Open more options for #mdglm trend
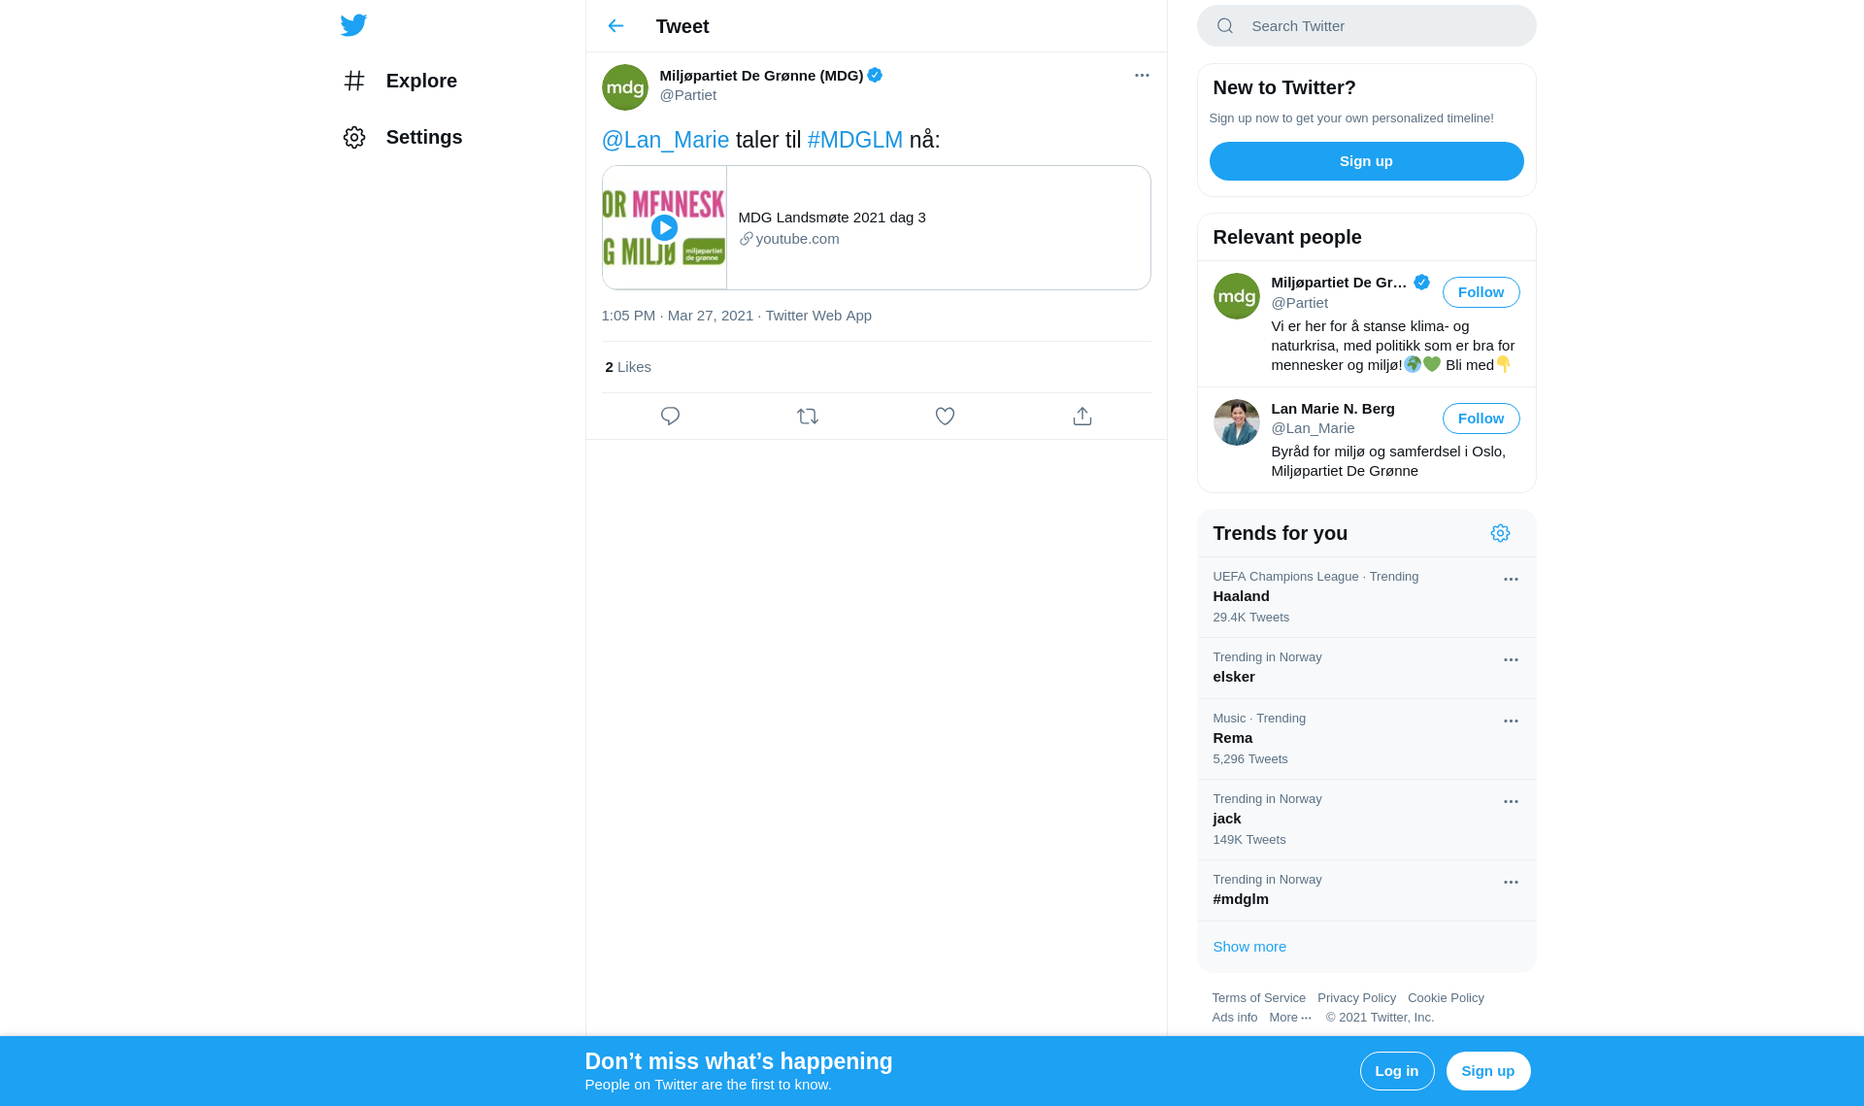 pos(1511,883)
